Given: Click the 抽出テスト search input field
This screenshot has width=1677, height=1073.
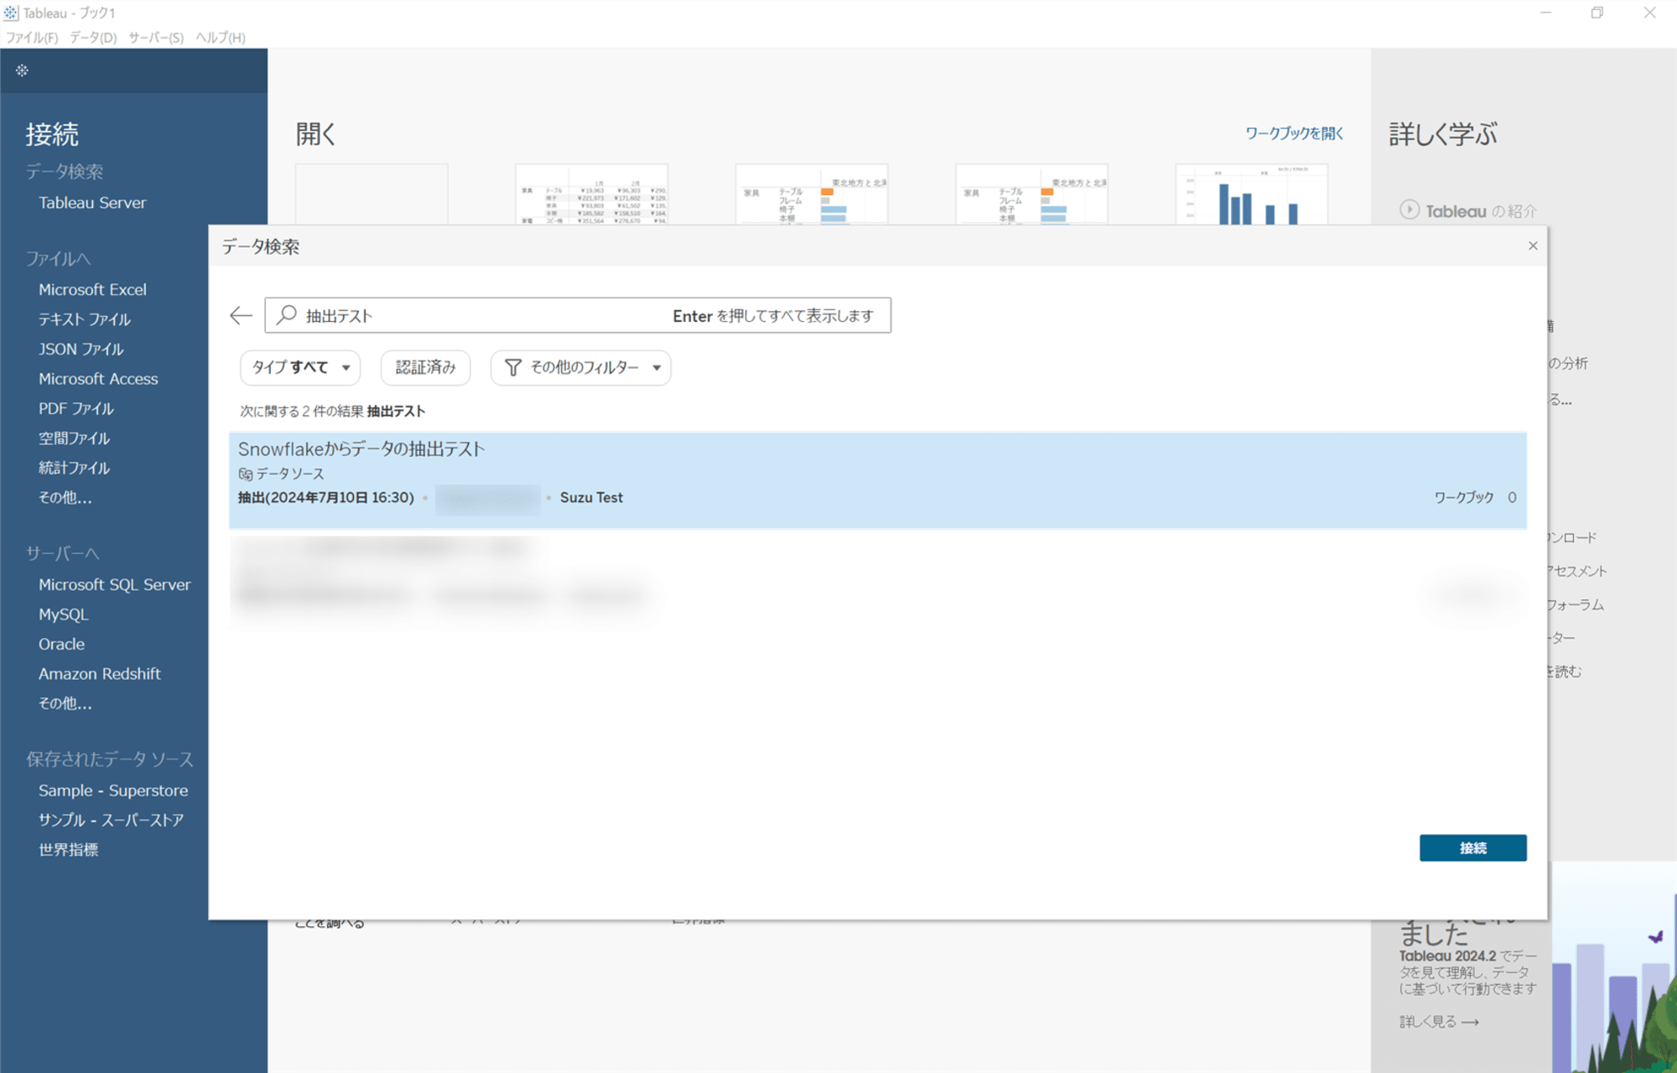Looking at the screenshot, I should (578, 315).
